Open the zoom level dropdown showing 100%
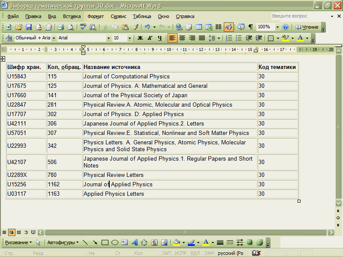Viewport: 343px width, 257px height. click(x=277, y=27)
